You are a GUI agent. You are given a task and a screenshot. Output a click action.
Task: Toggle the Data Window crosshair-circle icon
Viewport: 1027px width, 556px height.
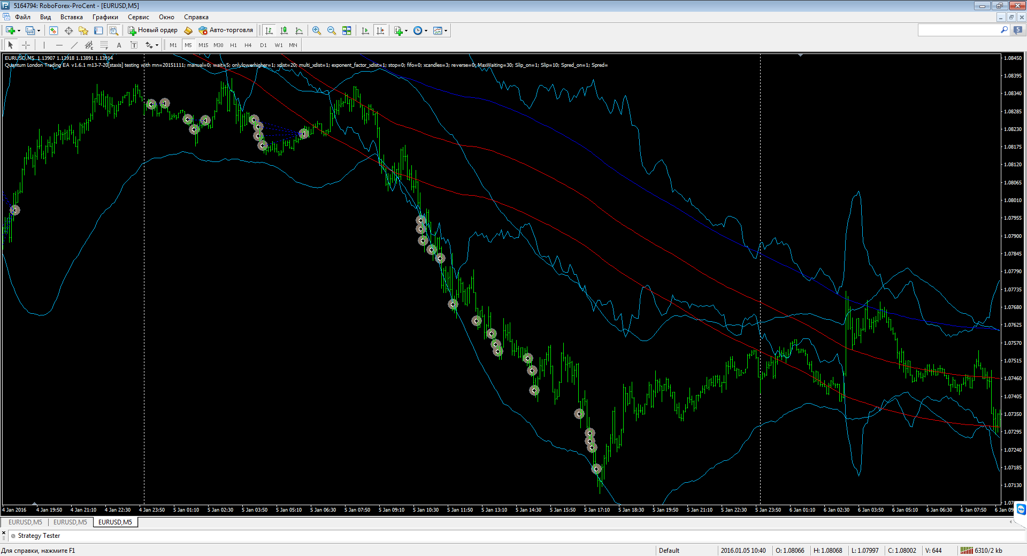point(68,30)
